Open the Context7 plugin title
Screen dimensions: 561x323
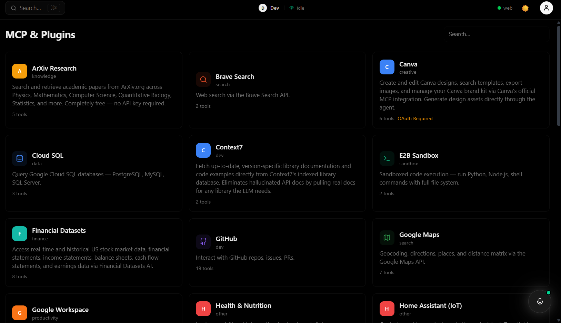tap(229, 147)
